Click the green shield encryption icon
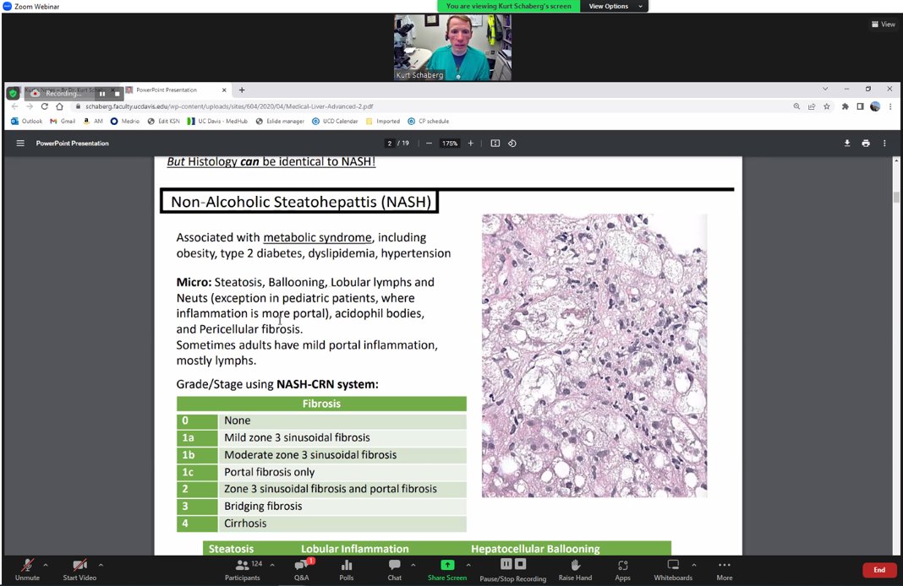The width and height of the screenshot is (903, 586). [14, 93]
